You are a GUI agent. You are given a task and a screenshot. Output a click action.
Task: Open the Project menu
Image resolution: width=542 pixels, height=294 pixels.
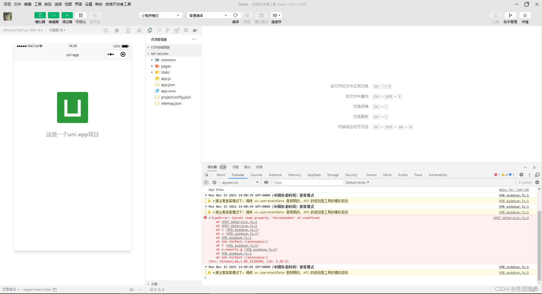point(7,4)
